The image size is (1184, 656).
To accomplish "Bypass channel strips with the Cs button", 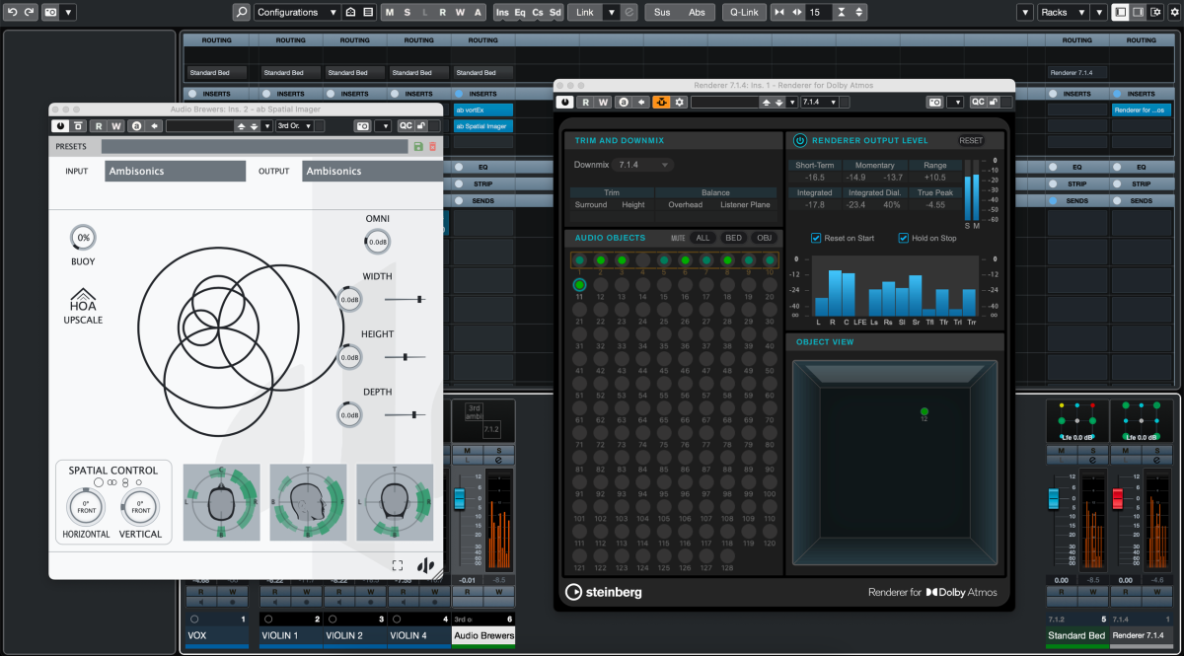I will [538, 13].
